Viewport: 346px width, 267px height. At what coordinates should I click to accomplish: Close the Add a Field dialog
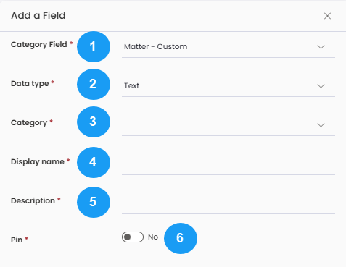pyautogui.click(x=327, y=16)
